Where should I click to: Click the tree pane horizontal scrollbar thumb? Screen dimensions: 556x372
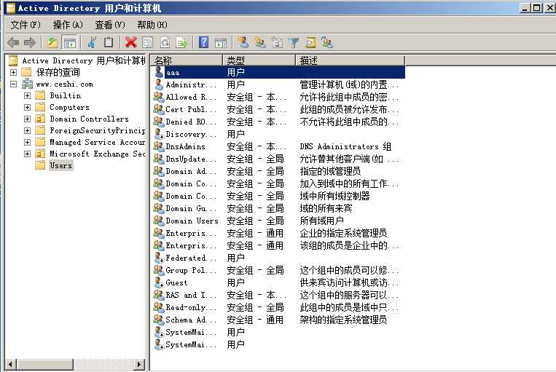[44, 364]
